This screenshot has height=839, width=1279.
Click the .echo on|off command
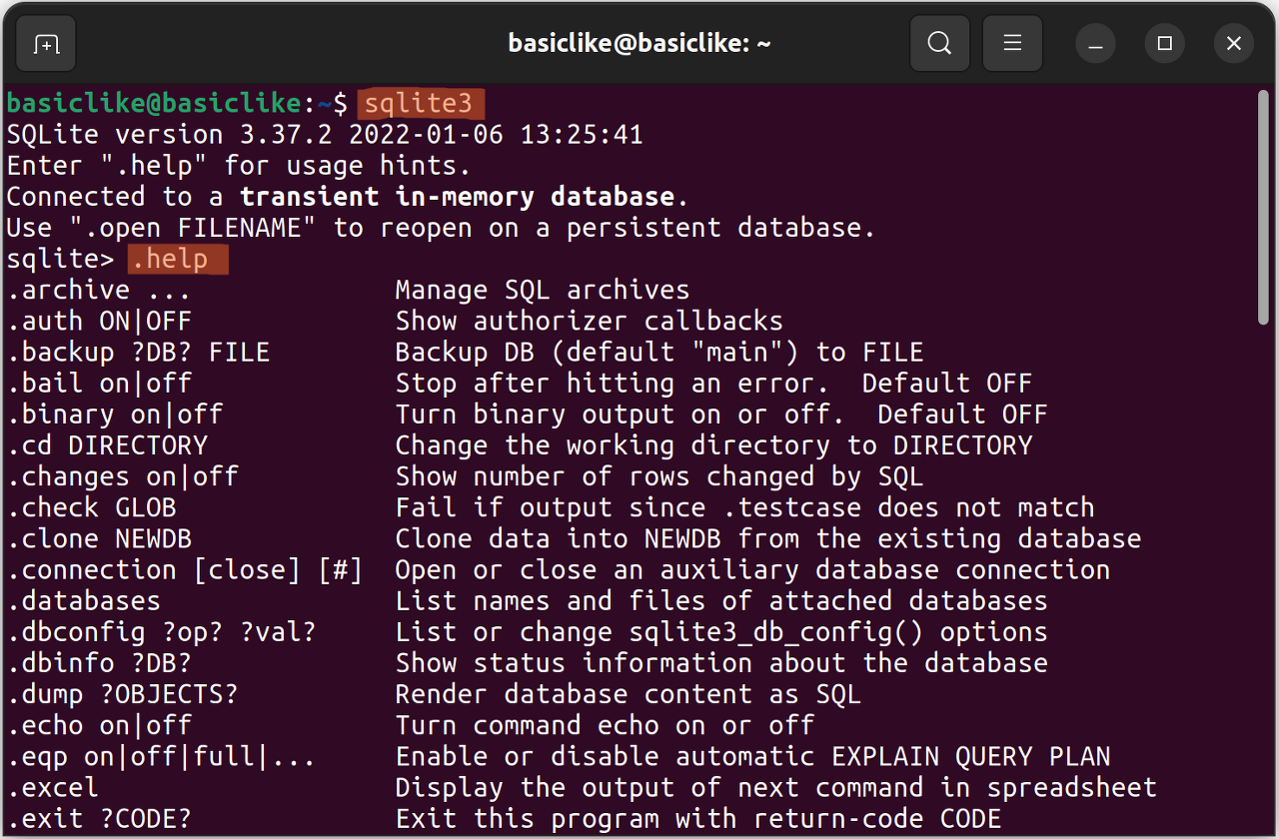[99, 724]
